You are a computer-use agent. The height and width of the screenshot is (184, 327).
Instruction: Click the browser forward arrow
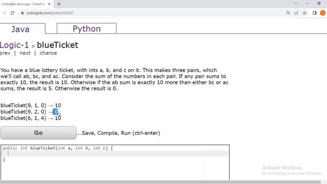[4, 13]
